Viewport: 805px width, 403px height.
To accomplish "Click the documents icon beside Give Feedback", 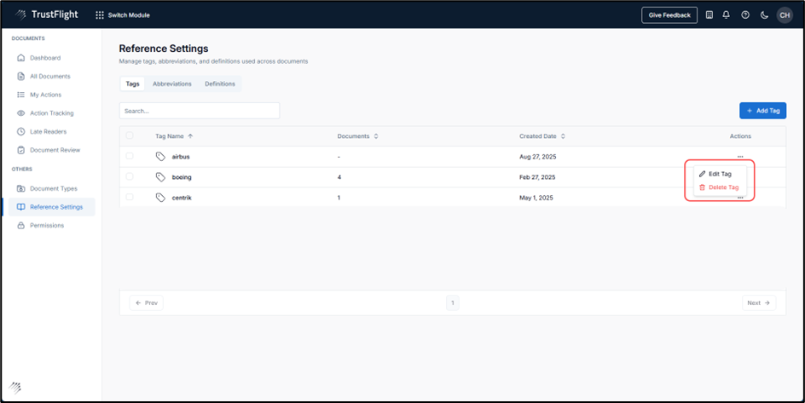I will (x=709, y=14).
